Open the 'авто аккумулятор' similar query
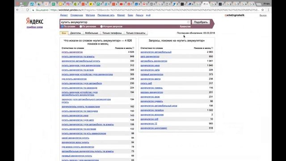 pos(150,57)
